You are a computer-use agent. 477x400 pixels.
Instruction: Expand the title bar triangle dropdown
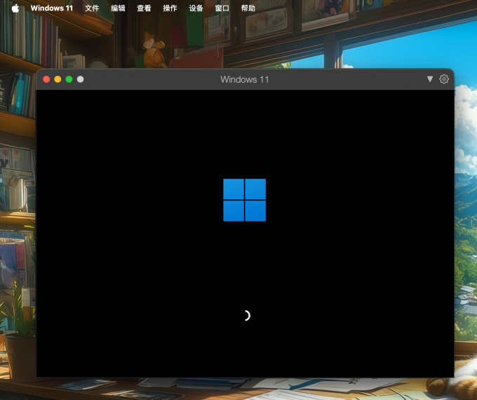[429, 79]
